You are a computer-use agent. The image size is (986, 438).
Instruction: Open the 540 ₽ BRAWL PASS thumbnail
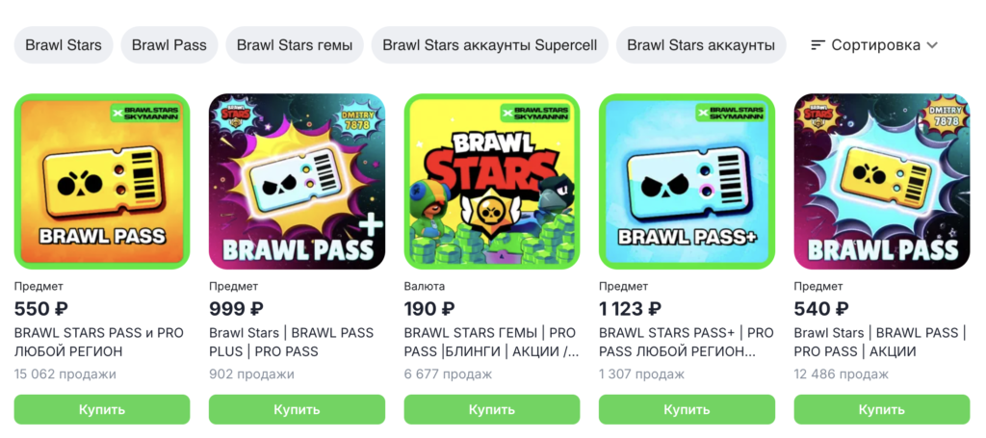pos(882,182)
